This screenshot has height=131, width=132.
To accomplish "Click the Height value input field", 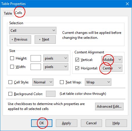I will [x=36, y=58].
